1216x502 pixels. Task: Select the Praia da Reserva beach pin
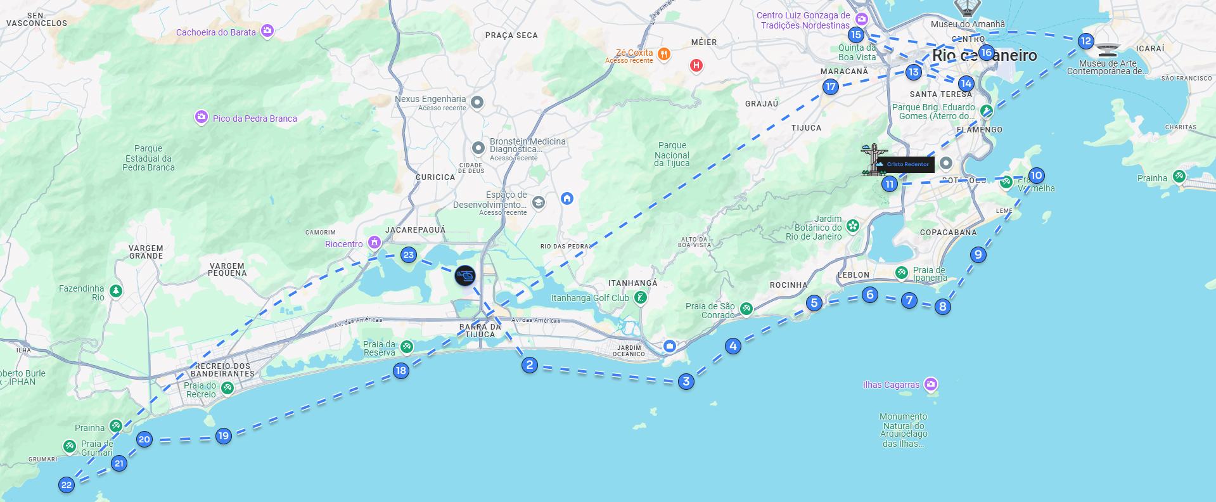407,347
